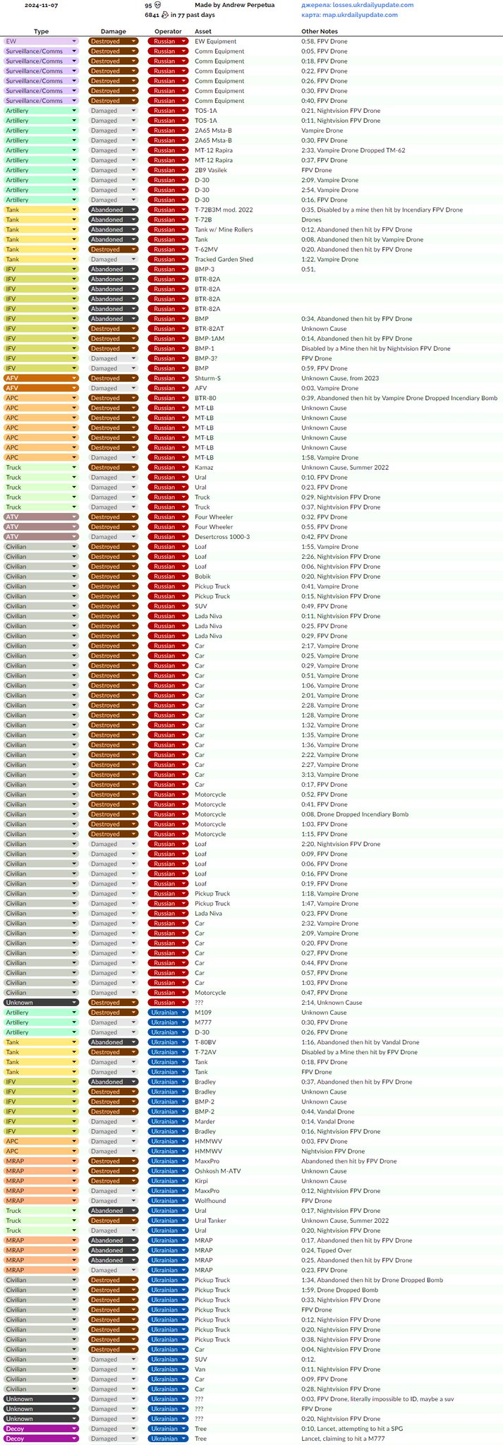Viewport: 503px width, 1445px height.
Task: Click the 1:16, Abandoned then hit by Vandal Drone note
Action: coord(360,1042)
